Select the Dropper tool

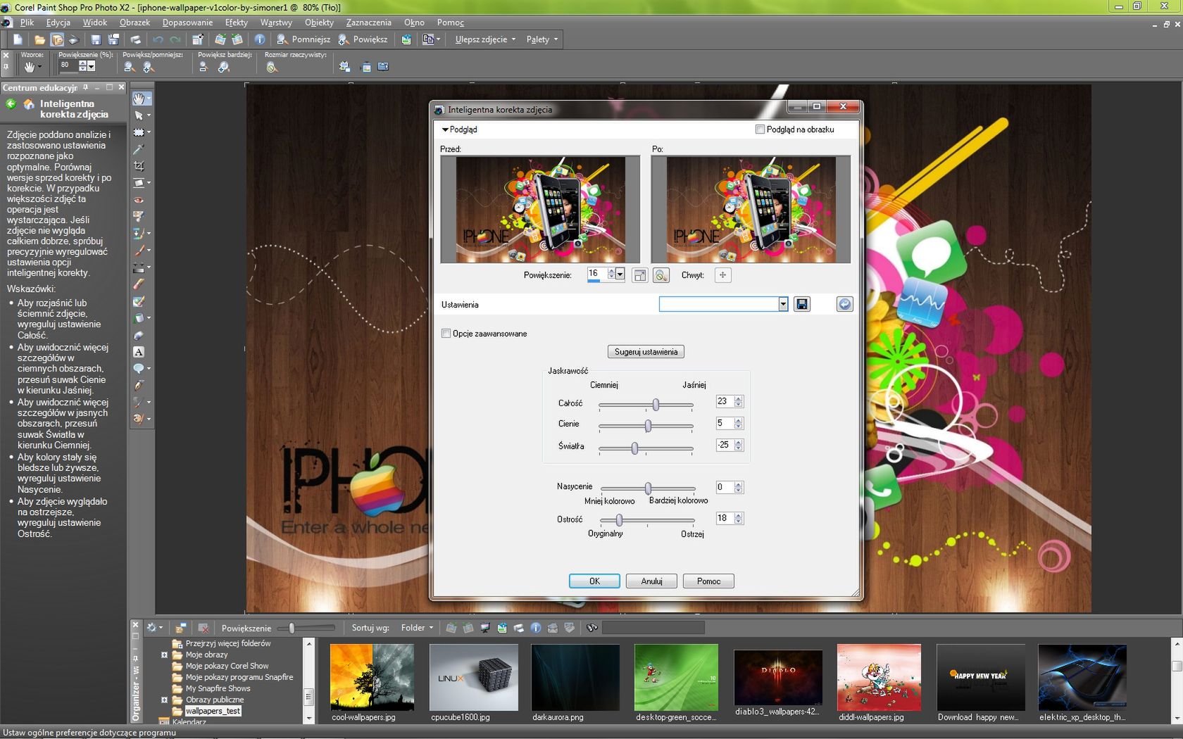click(x=139, y=149)
